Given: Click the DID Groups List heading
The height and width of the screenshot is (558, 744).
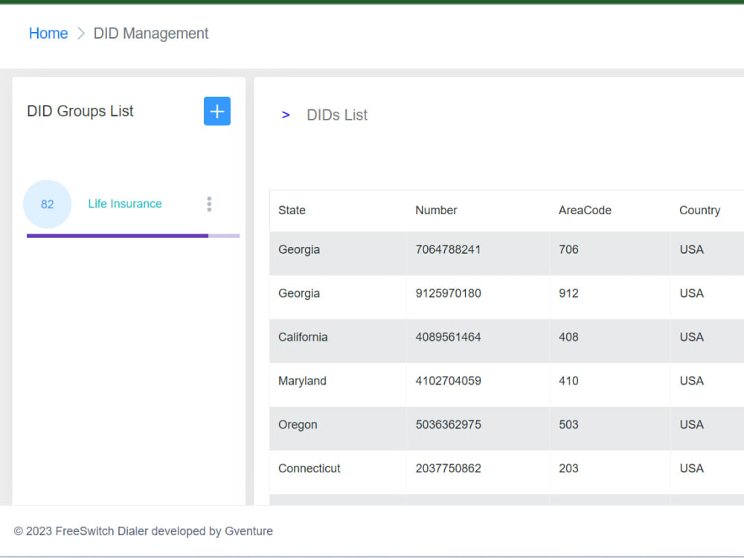Looking at the screenshot, I should click(80, 111).
